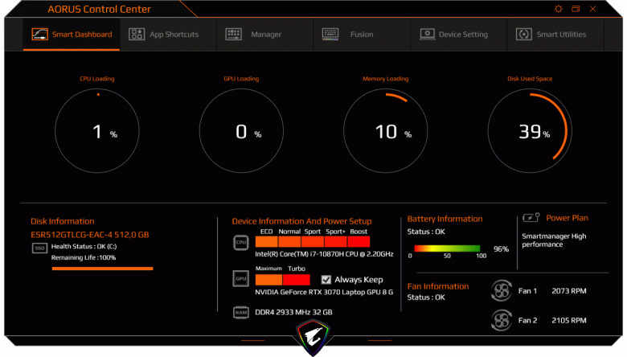Click the Battery Information heading
This screenshot has height=357, width=627.
click(x=445, y=219)
